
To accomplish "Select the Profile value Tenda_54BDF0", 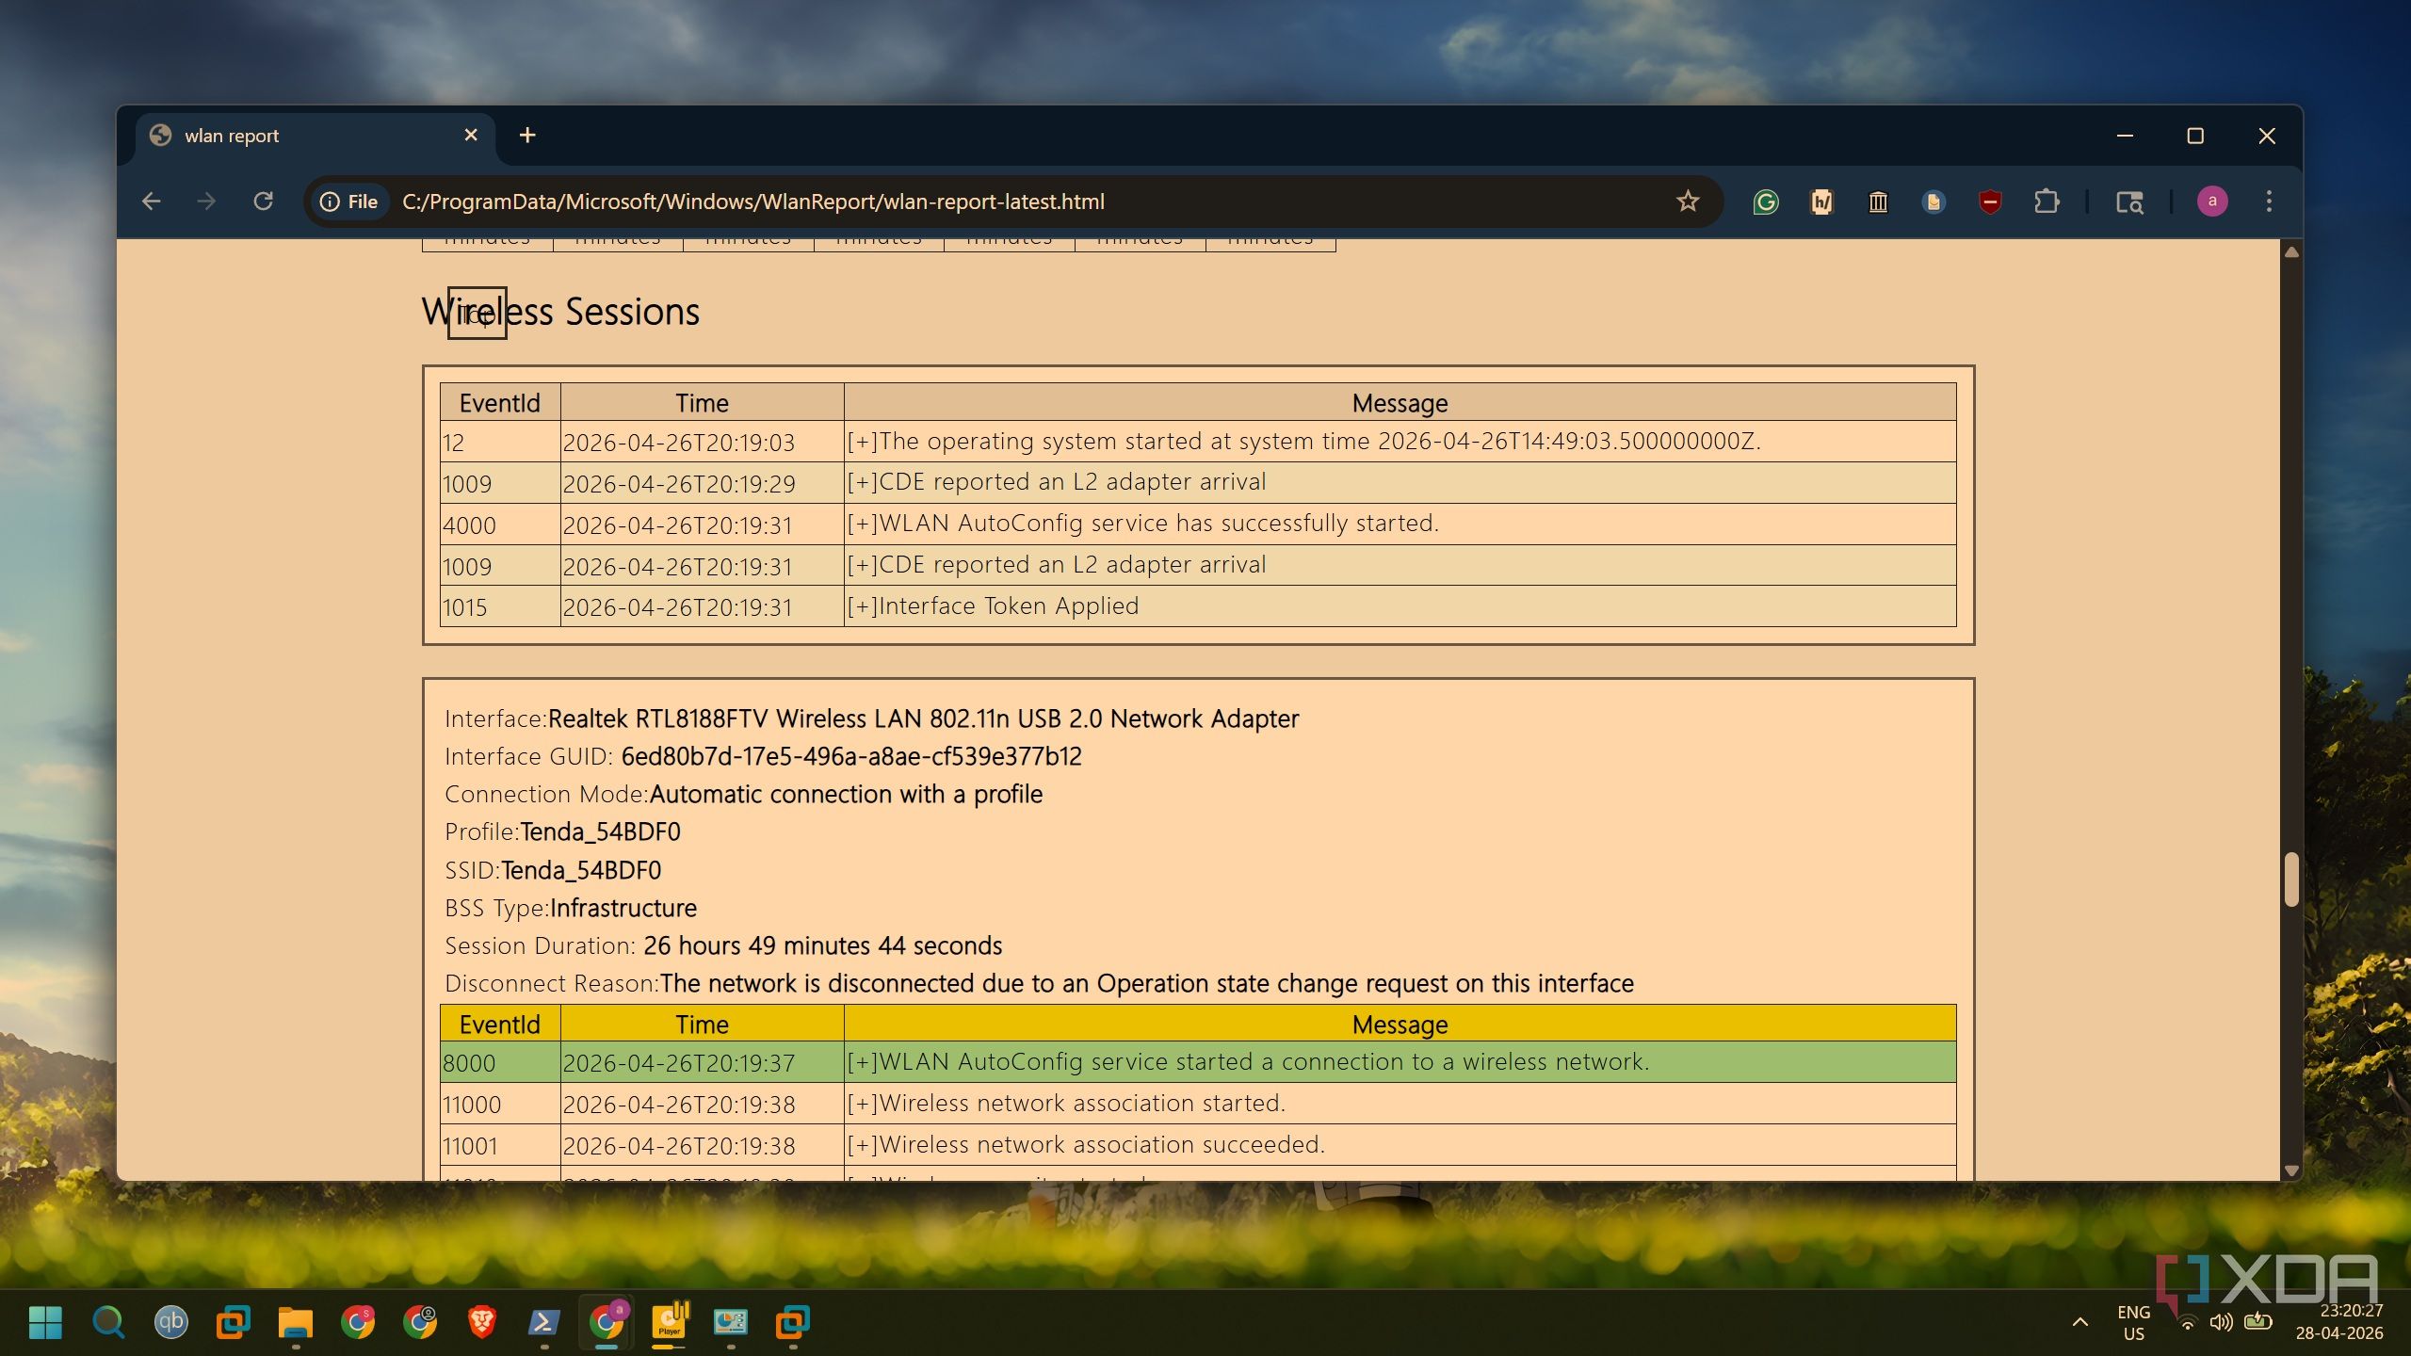I will click(x=600, y=832).
